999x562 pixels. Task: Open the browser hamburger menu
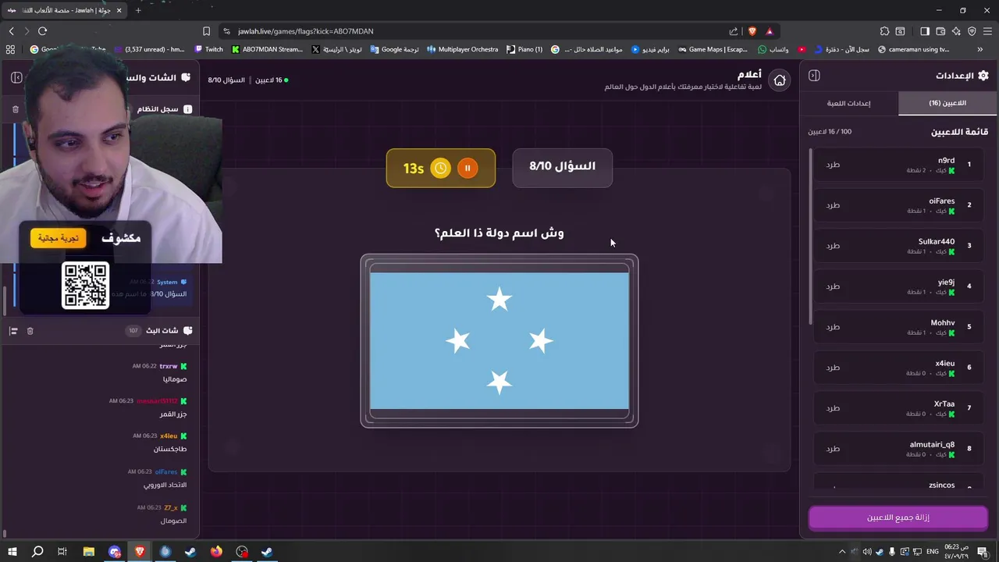(987, 31)
